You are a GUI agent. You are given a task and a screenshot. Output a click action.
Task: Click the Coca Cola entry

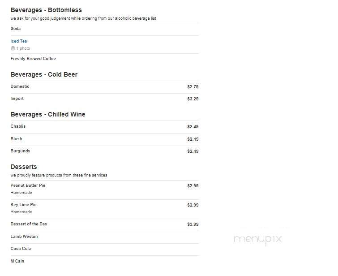pos(21,249)
